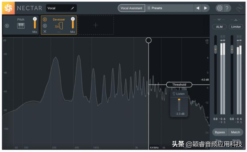Click the Threshold handle
The width and height of the screenshot is (247, 152).
tap(179, 85)
